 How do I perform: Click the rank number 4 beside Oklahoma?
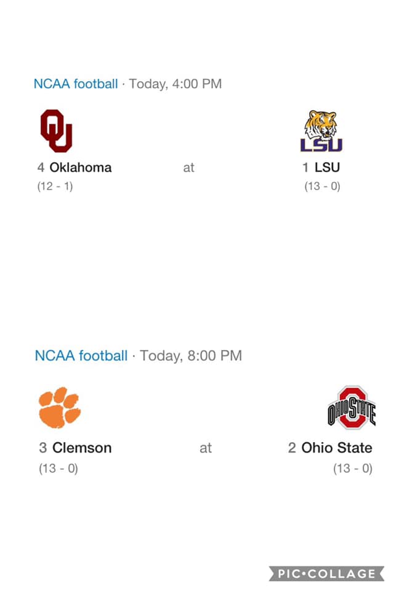tap(41, 167)
